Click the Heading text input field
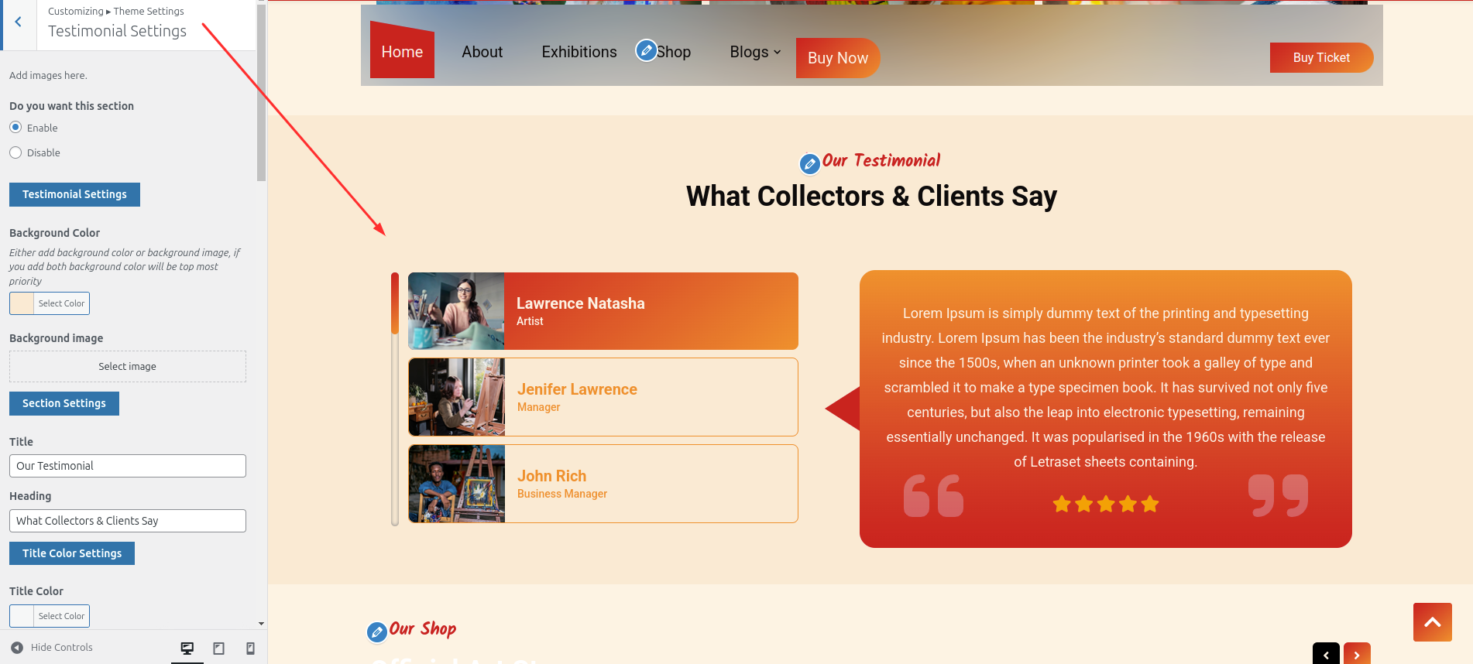Viewport: 1473px width, 664px height. 128,521
